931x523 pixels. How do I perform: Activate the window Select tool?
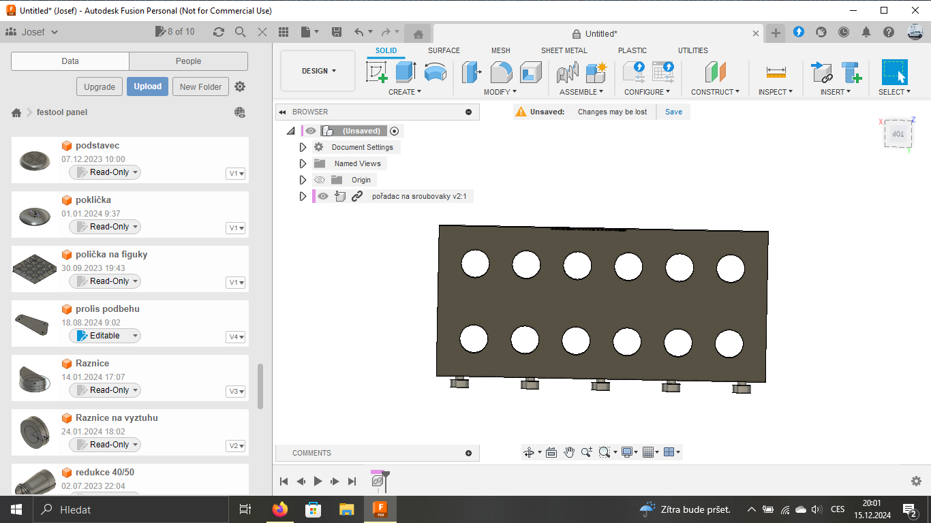point(895,72)
